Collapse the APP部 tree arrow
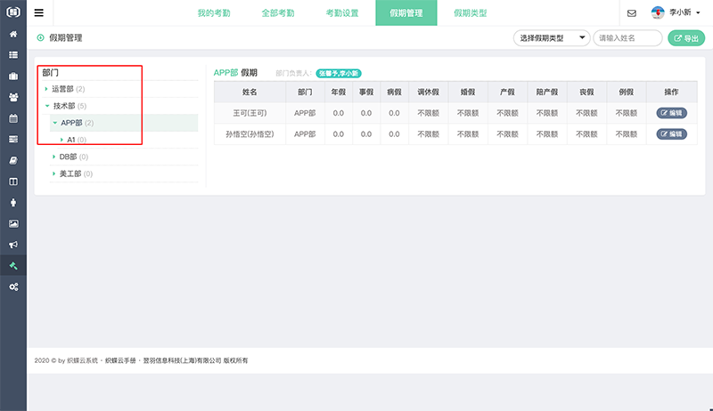The width and height of the screenshot is (713, 411). (54, 123)
